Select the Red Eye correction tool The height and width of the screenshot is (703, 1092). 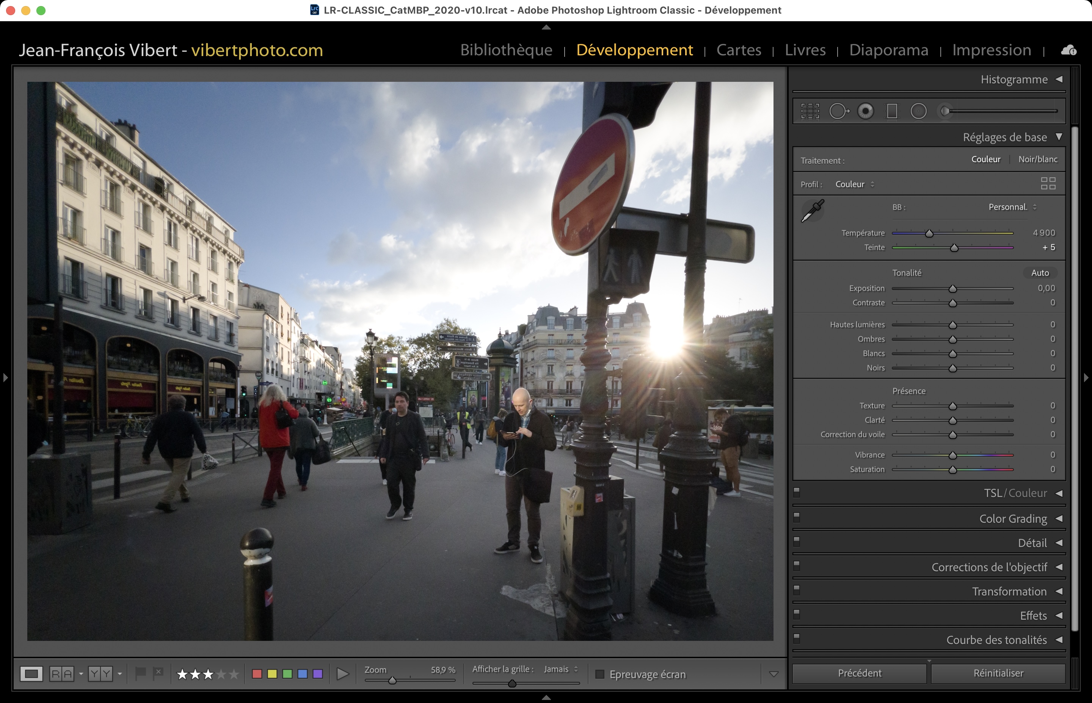coord(865,111)
